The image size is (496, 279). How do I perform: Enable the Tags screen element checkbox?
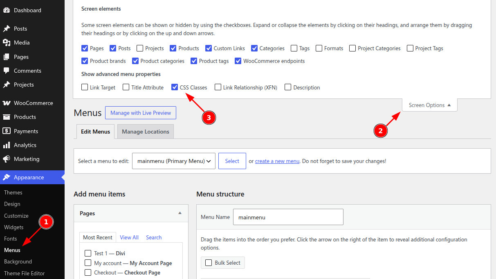tap(294, 48)
